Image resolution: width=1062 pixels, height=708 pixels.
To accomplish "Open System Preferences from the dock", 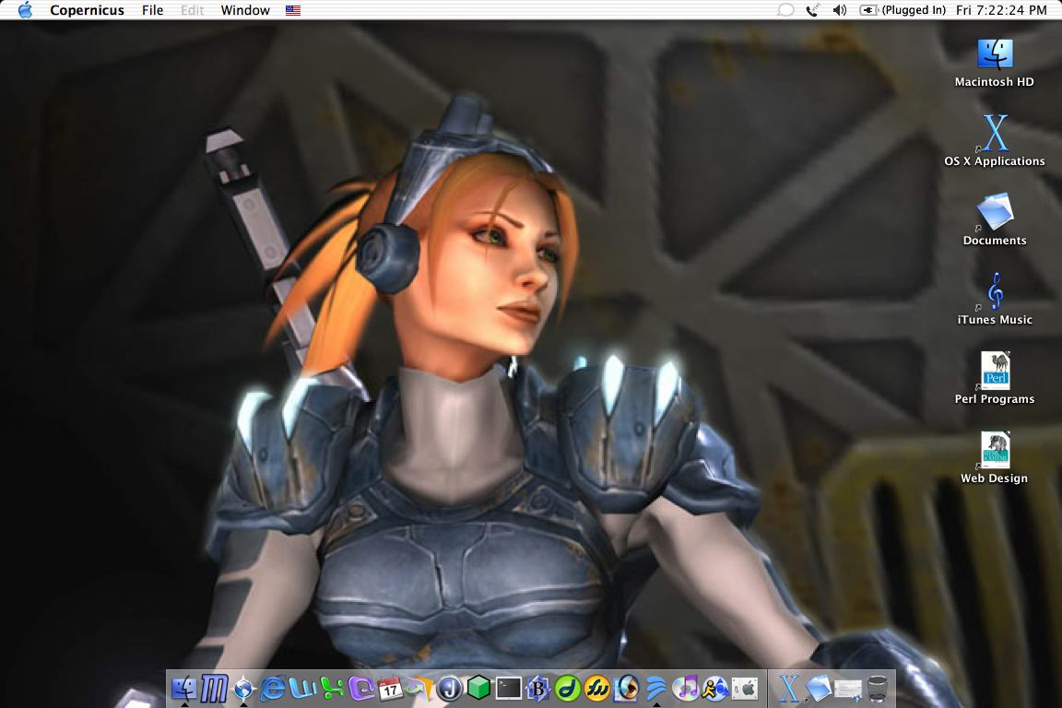I will click(744, 689).
